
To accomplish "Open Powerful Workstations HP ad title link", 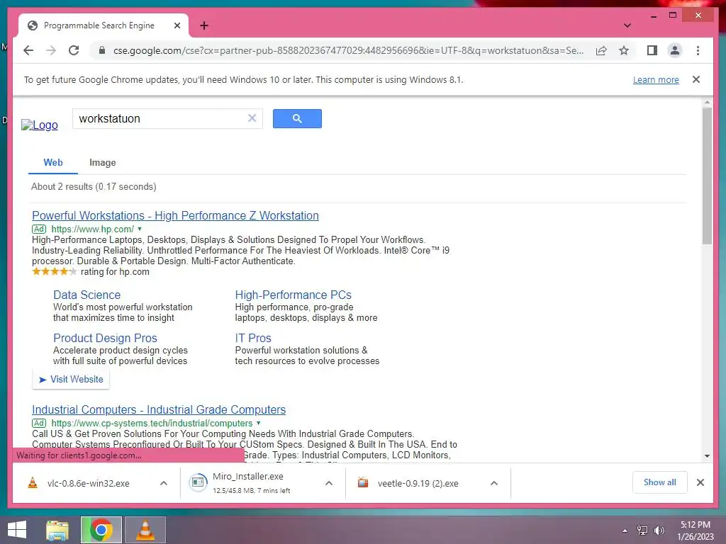I will [x=176, y=215].
